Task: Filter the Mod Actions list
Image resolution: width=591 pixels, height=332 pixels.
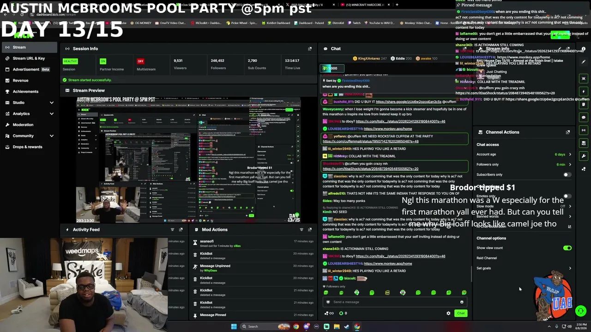Action: (302, 229)
